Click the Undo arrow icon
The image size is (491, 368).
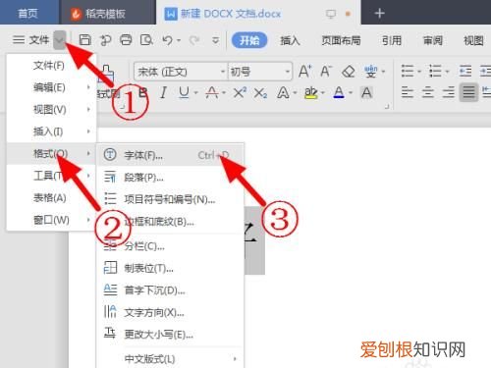point(167,40)
